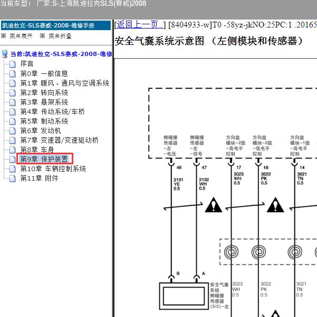This screenshot has width=317, height=317.
Task: Click the page icon beside 序言
Action: point(13,64)
